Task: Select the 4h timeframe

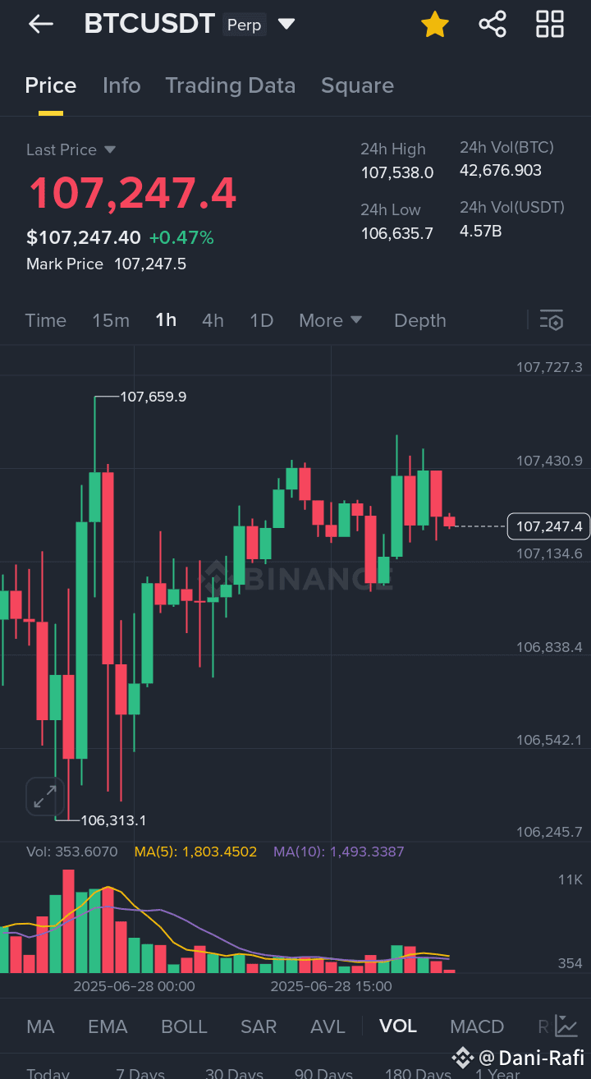Action: [213, 320]
